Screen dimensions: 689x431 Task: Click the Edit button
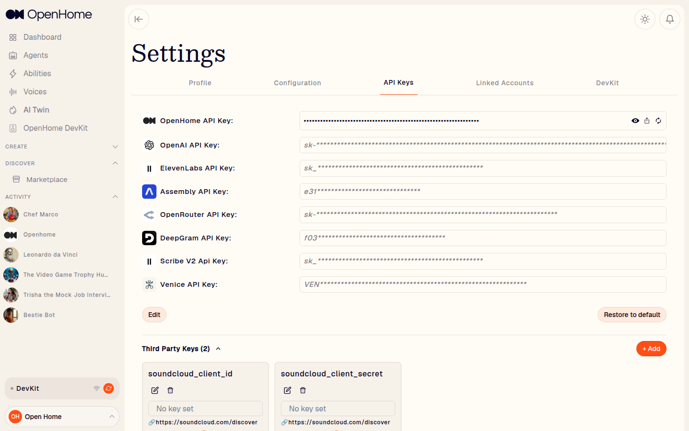(154, 315)
